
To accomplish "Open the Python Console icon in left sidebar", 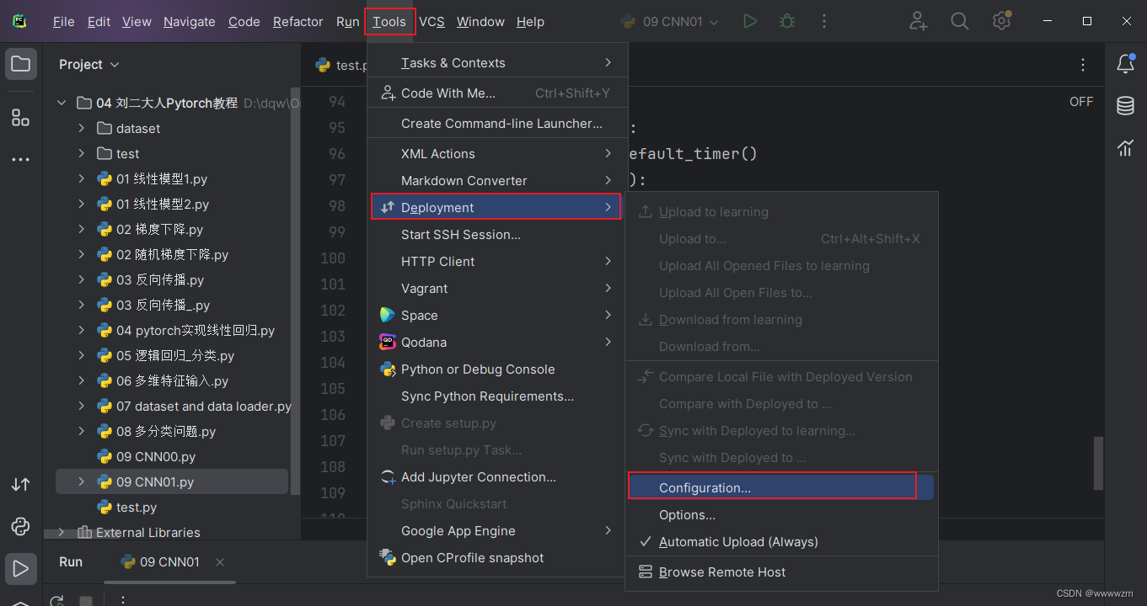I will coord(21,526).
